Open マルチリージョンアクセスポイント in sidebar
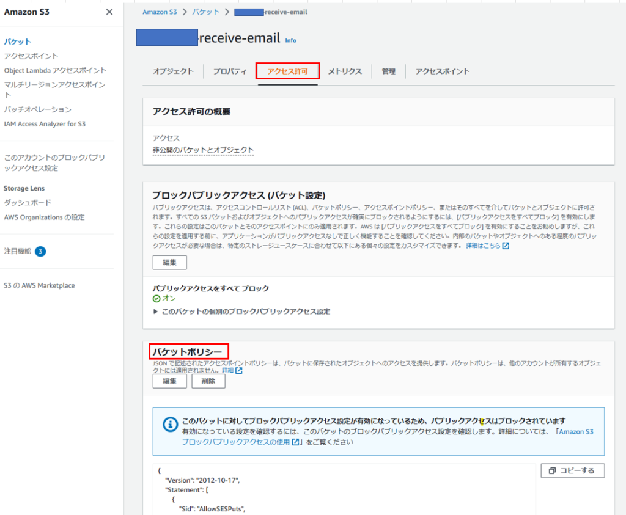Image resolution: width=626 pixels, height=515 pixels. coord(54,89)
